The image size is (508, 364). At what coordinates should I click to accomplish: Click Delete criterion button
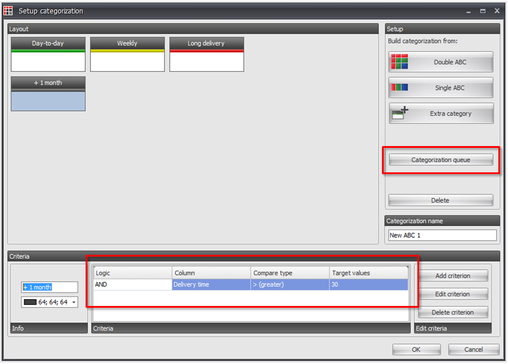(x=453, y=312)
